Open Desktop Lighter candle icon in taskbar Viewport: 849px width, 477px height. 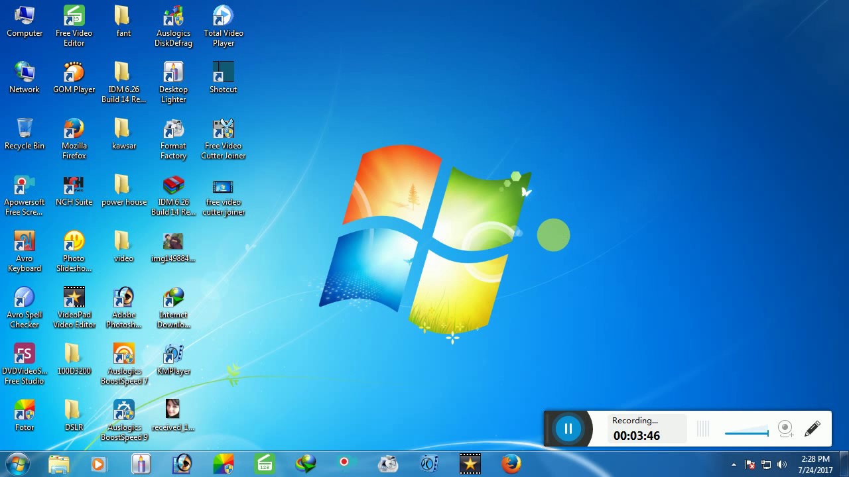[x=141, y=464]
